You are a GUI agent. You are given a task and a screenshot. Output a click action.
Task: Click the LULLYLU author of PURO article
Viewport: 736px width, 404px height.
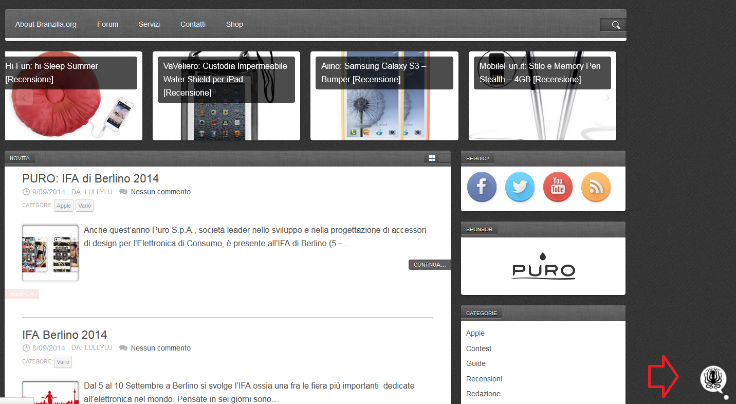click(x=99, y=192)
